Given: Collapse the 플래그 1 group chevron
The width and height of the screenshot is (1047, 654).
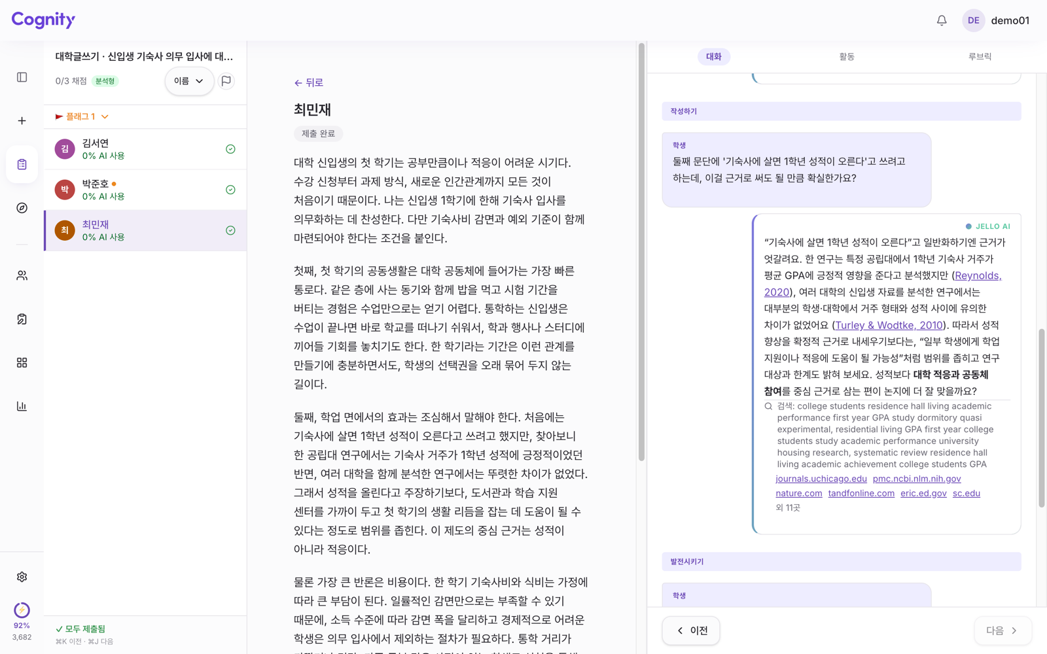Looking at the screenshot, I should pyautogui.click(x=105, y=116).
